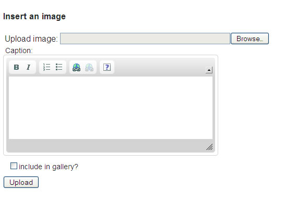Screen dimensions: 284x202
Task: Click the Upload button
Action: [21, 182]
